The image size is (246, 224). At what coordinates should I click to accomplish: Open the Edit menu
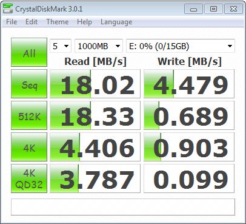click(32, 22)
